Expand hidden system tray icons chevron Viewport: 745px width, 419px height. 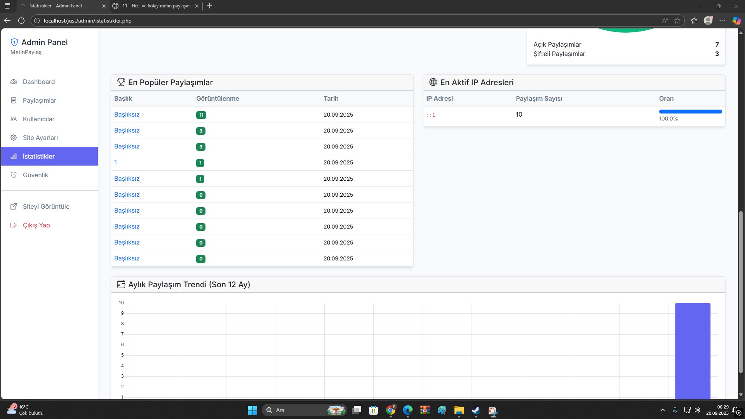(663, 410)
